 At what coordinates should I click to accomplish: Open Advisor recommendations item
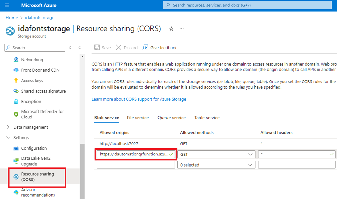click(38, 192)
